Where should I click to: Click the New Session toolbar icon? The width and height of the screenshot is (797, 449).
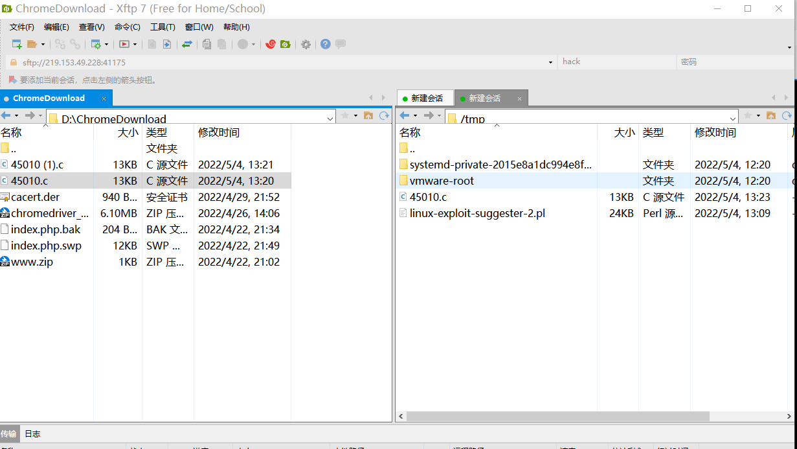[17, 44]
